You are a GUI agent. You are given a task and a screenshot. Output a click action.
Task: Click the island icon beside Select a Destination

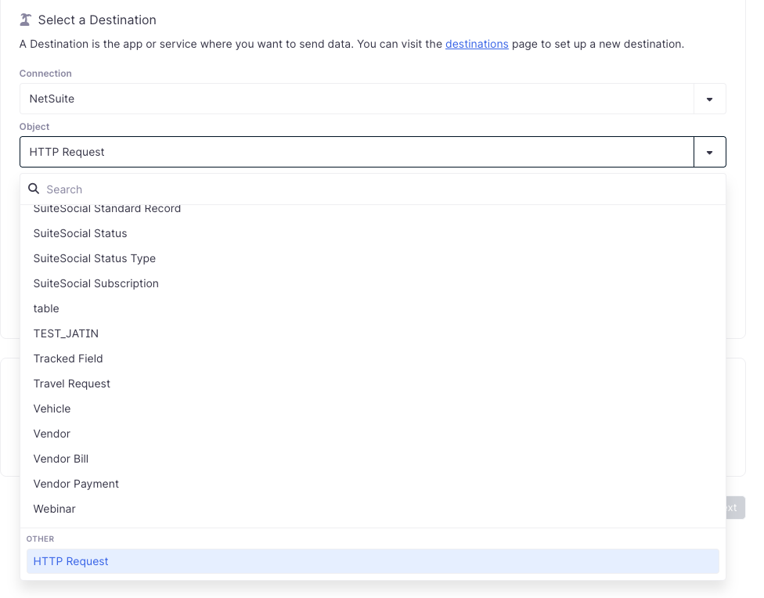tap(27, 20)
